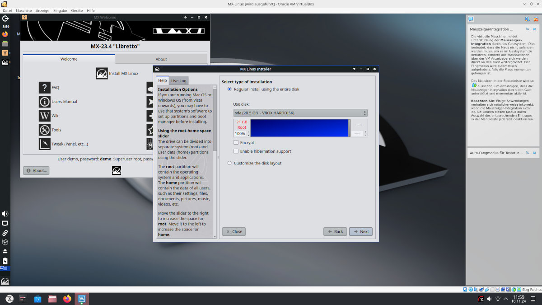The width and height of the screenshot is (542, 305).
Task: Open the Hilfe menu in VirtualBox
Action: point(91,10)
